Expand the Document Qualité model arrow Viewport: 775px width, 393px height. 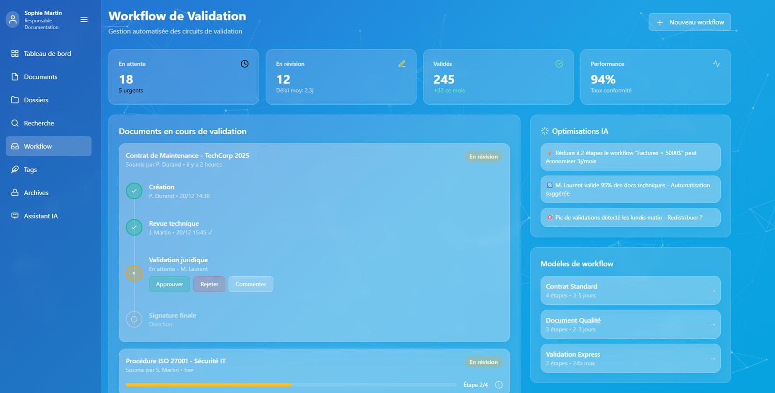click(x=713, y=325)
